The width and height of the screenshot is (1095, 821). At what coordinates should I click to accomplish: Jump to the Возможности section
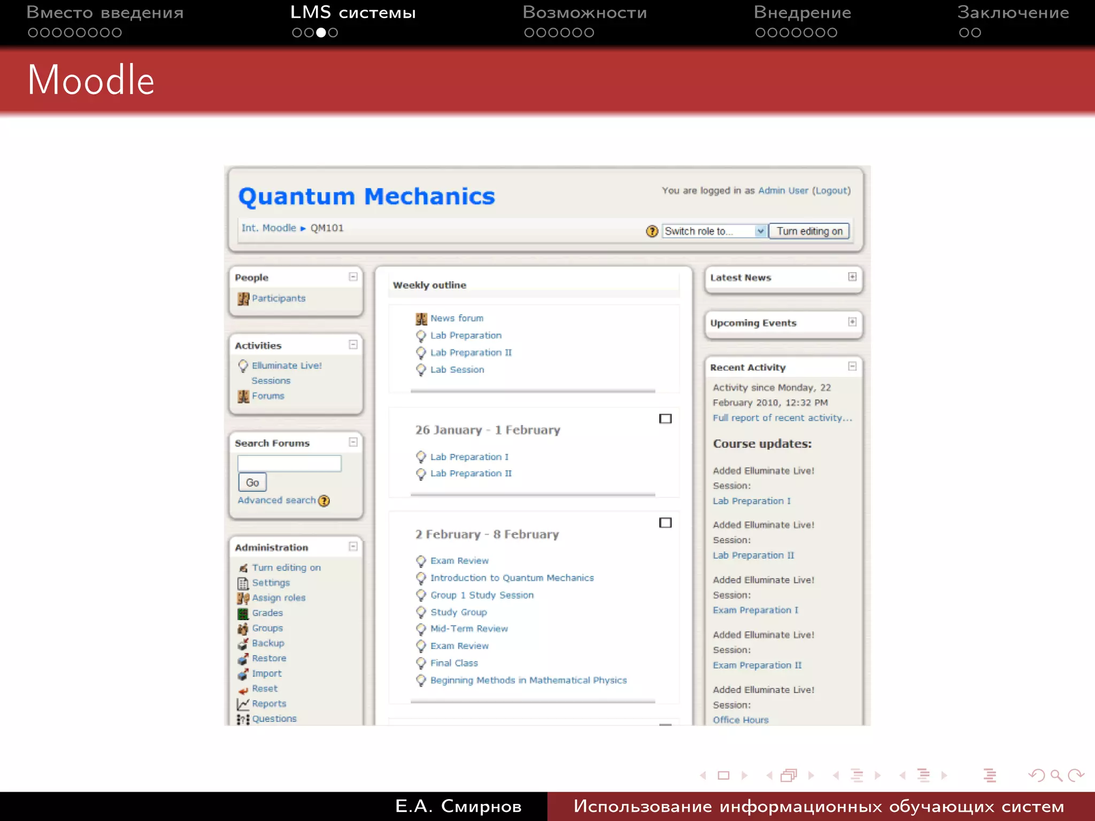585,13
